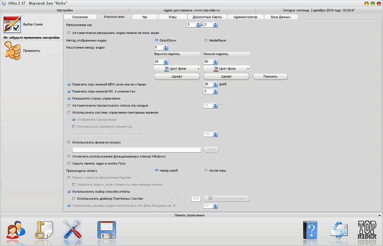Image resolution: width=383 pixels, height=246 pixels.
Task: Click the floppy disk save icon
Action: pyautogui.click(x=107, y=230)
